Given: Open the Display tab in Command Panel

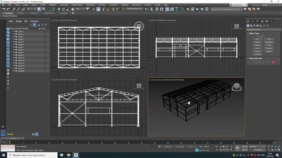Looking at the screenshot, I should pos(267,22).
